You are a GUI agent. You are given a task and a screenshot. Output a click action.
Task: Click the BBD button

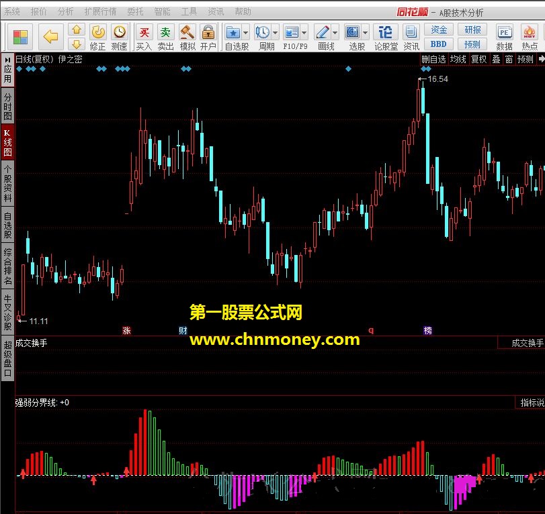pos(438,44)
